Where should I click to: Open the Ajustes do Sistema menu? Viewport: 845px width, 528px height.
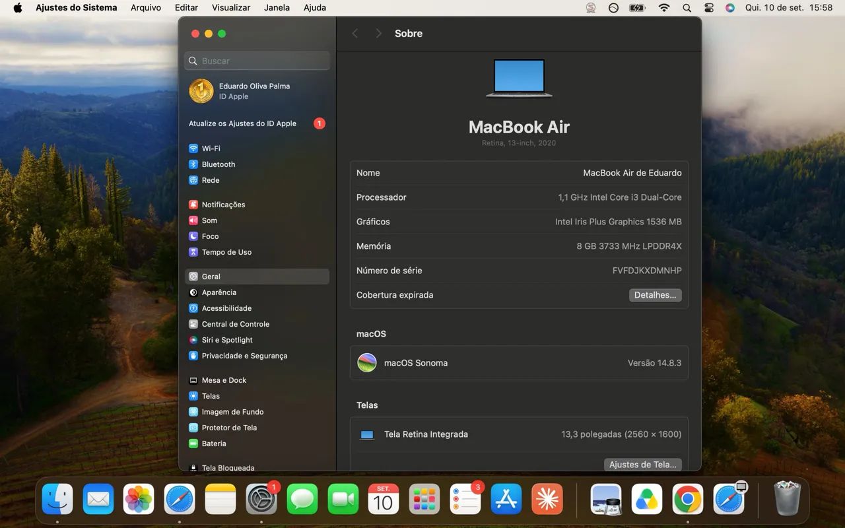point(77,8)
